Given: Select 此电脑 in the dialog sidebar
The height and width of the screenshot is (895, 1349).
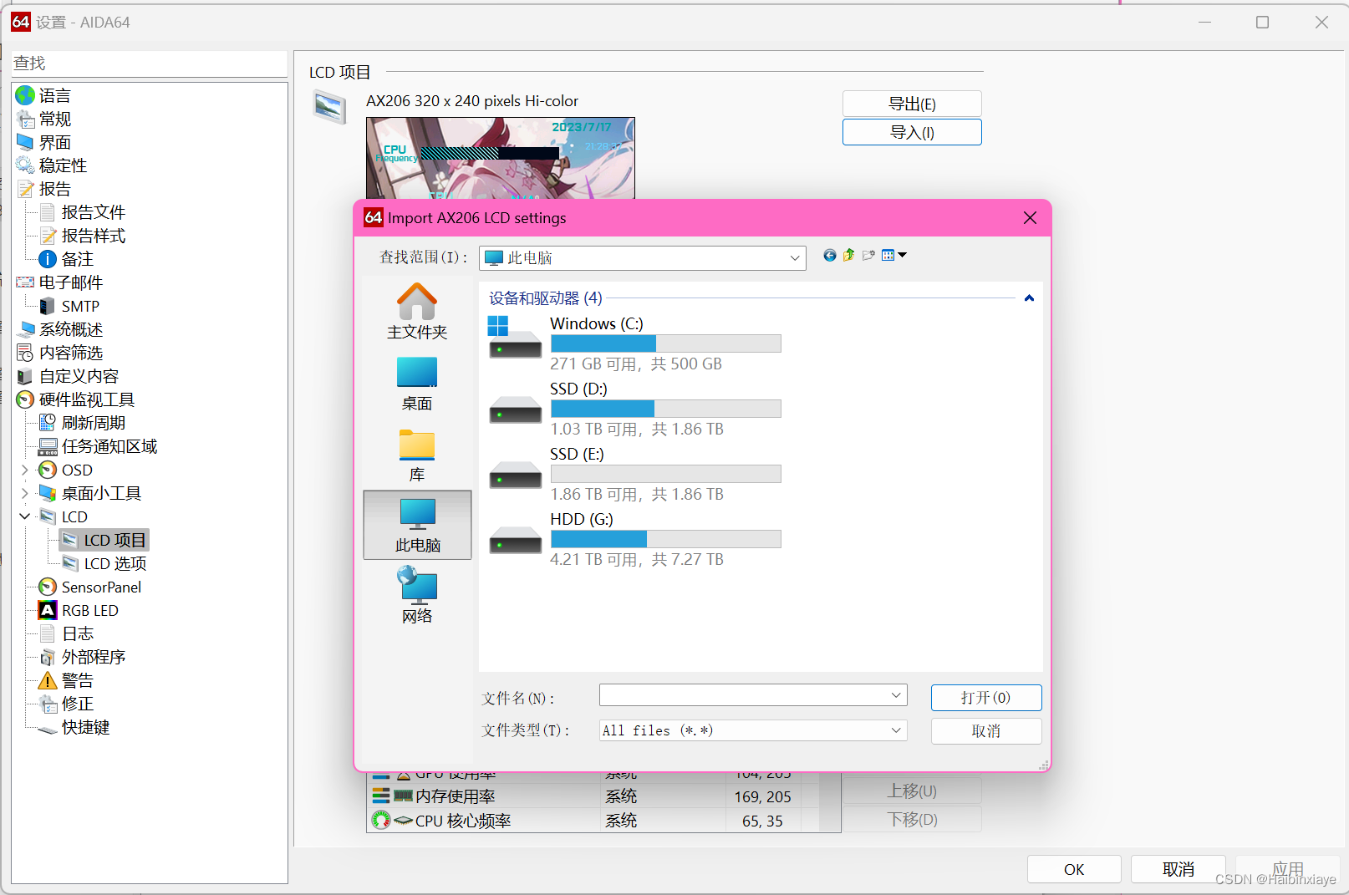Looking at the screenshot, I should point(416,525).
